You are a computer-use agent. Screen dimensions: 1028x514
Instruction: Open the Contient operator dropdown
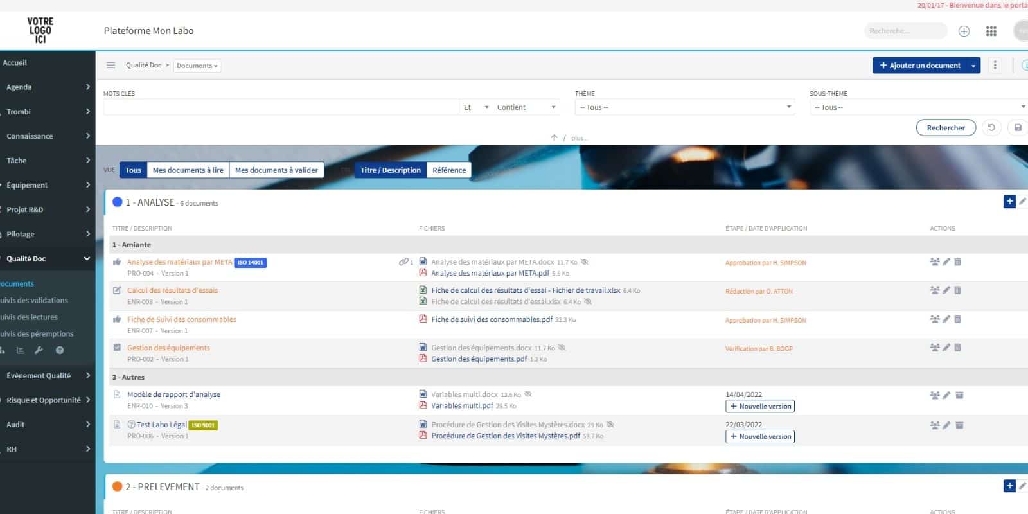point(526,107)
